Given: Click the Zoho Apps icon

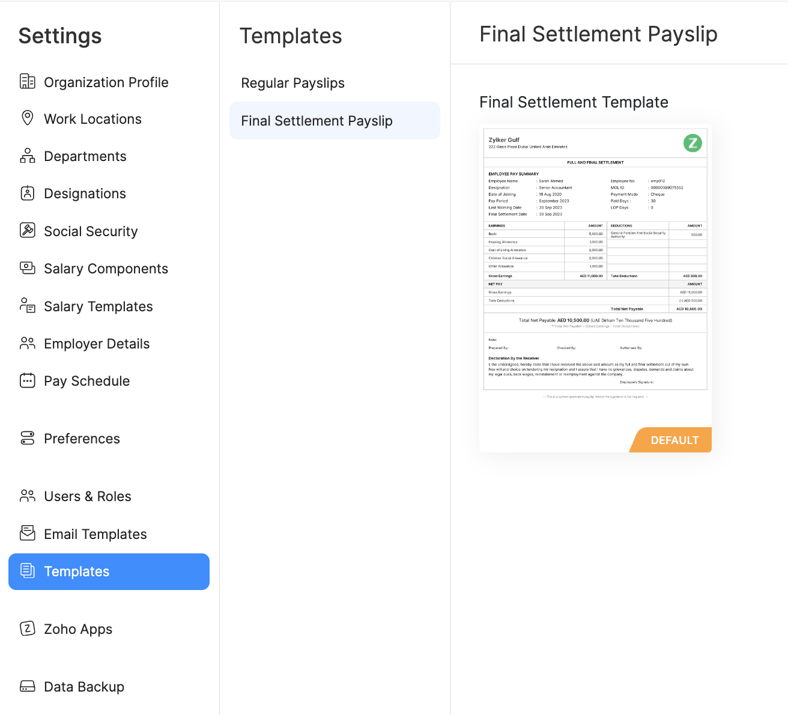Looking at the screenshot, I should [28, 628].
